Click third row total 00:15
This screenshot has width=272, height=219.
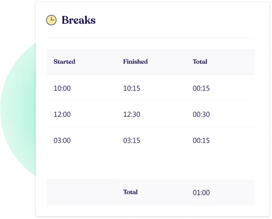pyautogui.click(x=201, y=140)
